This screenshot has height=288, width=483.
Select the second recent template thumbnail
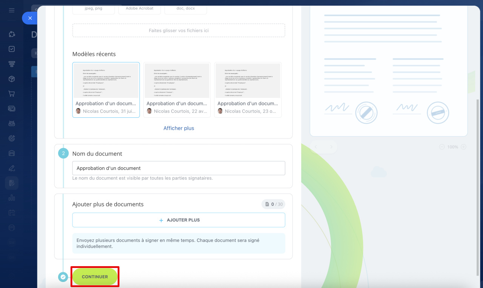point(177,90)
